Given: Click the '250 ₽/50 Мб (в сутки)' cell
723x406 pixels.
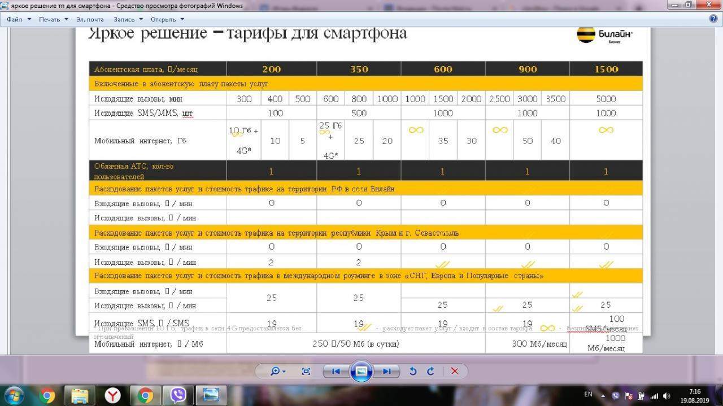Looking at the screenshot, I should [356, 343].
